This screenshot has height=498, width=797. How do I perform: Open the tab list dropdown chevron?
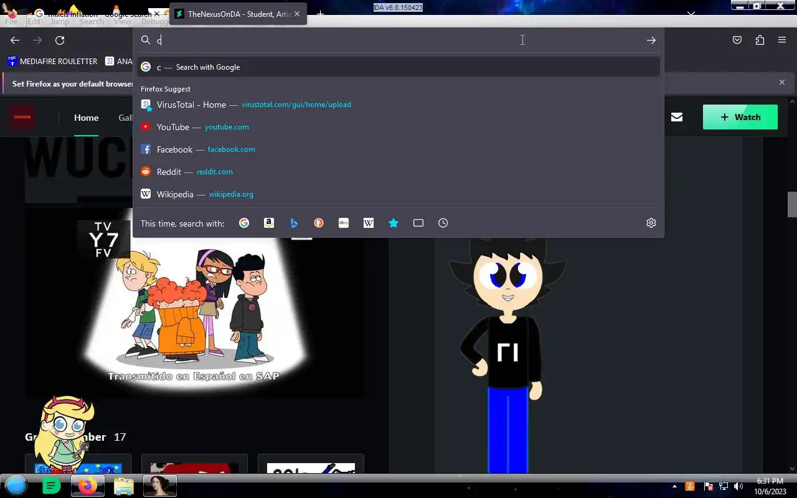point(691,13)
